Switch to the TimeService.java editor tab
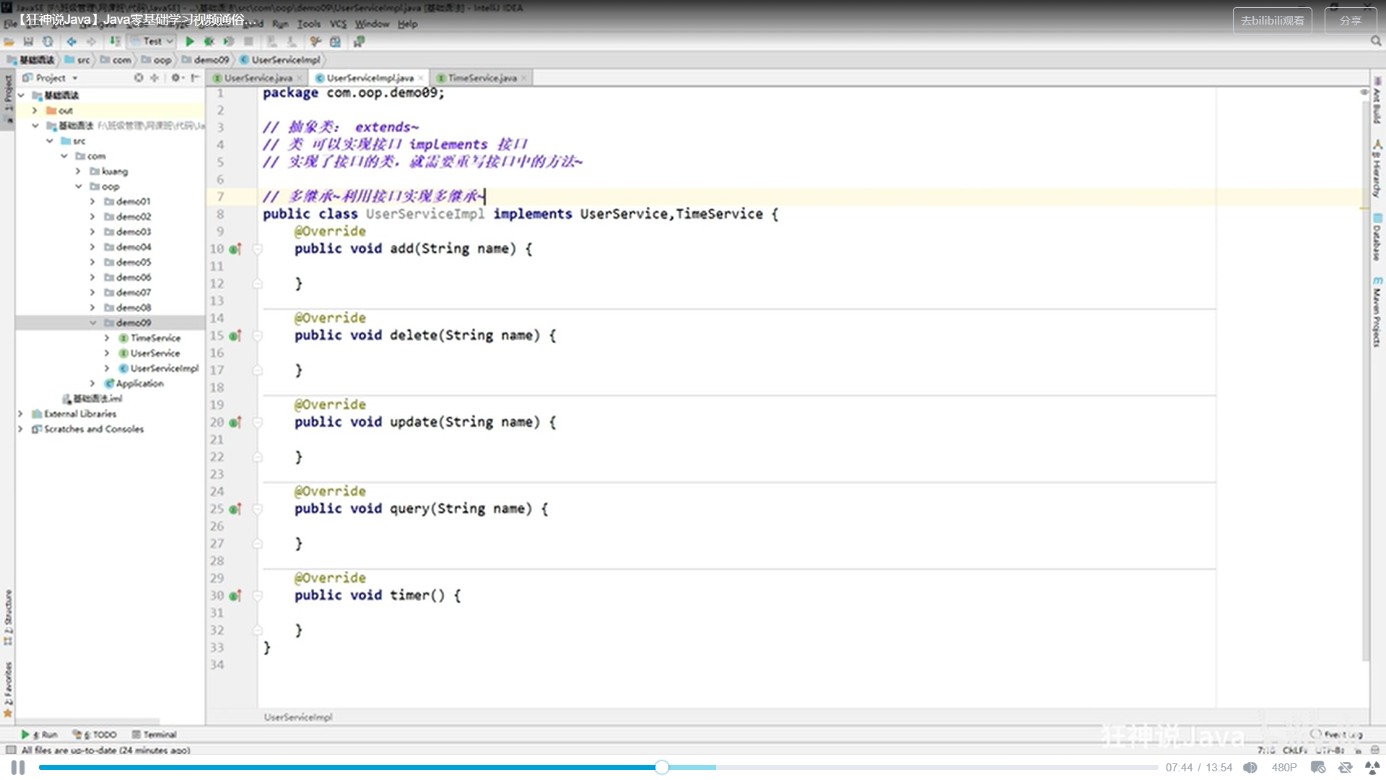 (481, 78)
